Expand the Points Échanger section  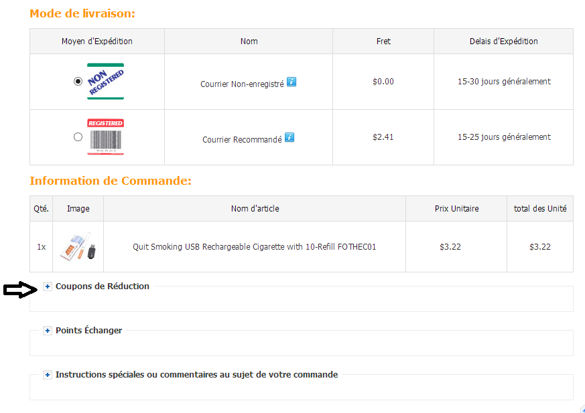pyautogui.click(x=48, y=331)
